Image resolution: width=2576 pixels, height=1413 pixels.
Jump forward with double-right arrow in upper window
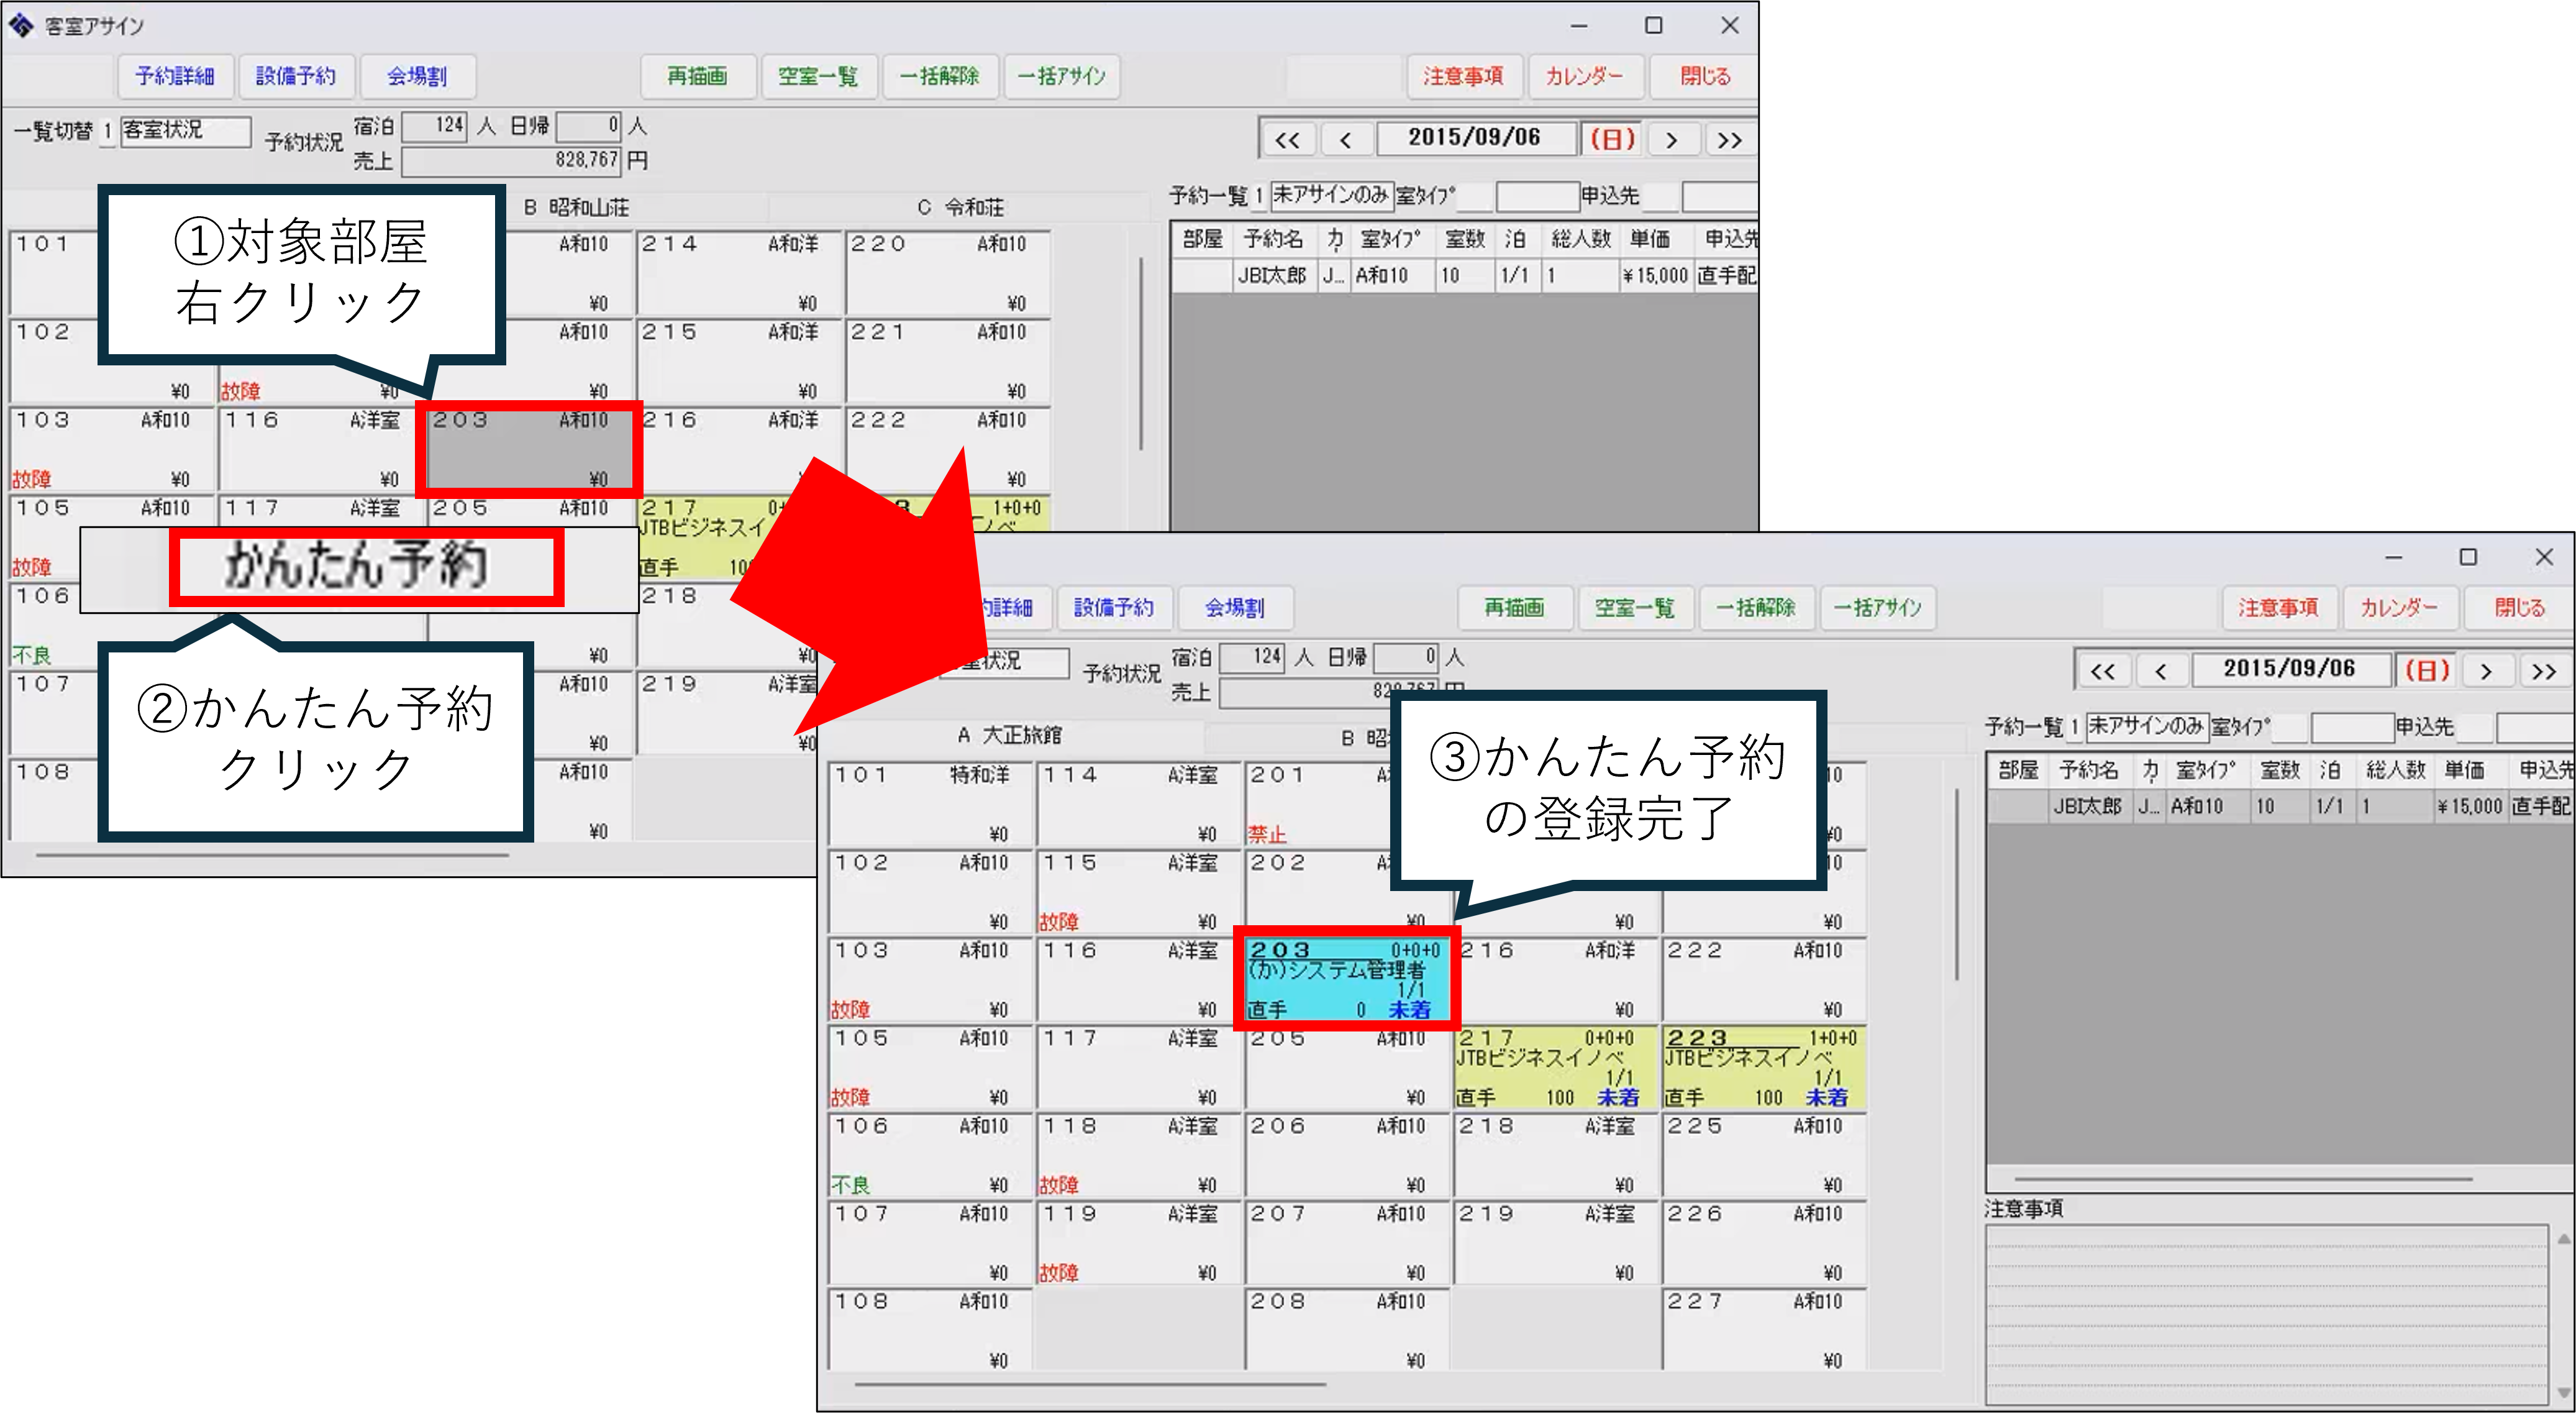[1729, 139]
